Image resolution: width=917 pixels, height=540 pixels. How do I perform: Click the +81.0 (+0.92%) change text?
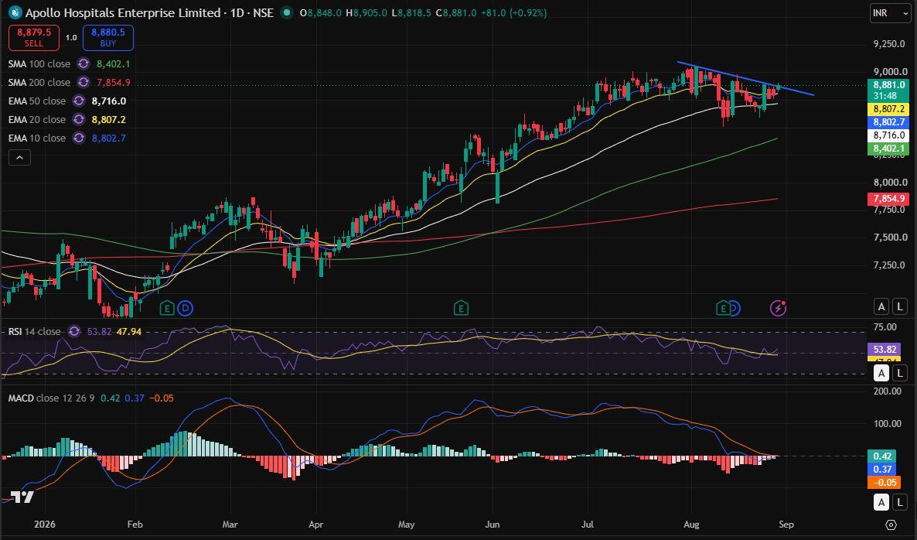[x=514, y=12]
